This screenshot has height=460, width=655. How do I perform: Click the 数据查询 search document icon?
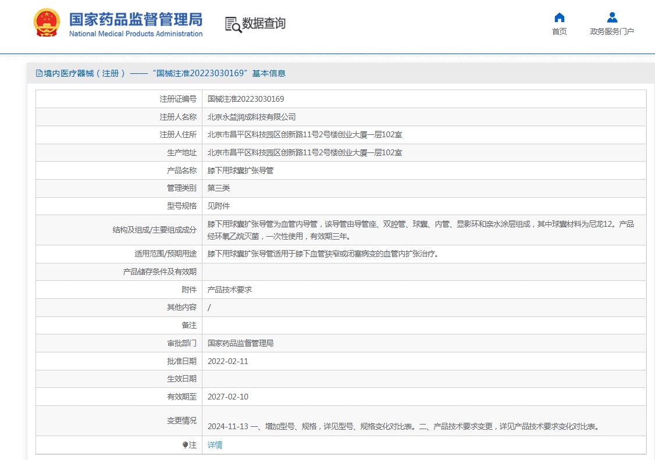click(233, 24)
